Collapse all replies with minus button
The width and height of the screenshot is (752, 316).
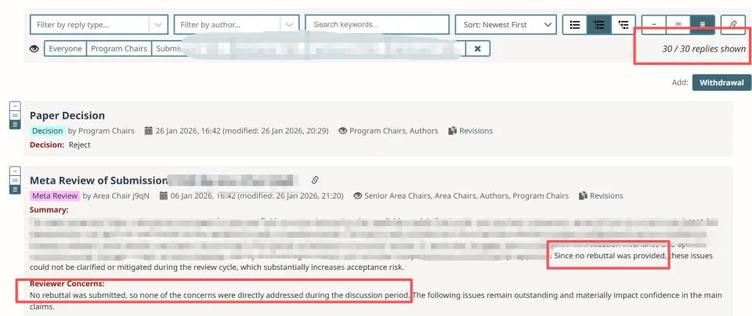point(654,25)
